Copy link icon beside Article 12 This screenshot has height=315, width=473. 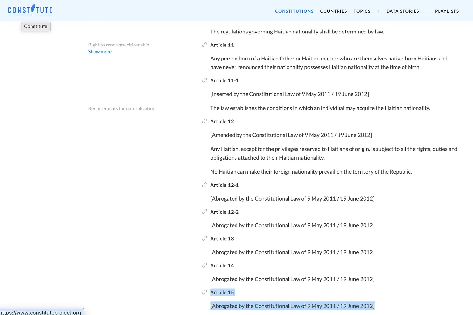[204, 121]
